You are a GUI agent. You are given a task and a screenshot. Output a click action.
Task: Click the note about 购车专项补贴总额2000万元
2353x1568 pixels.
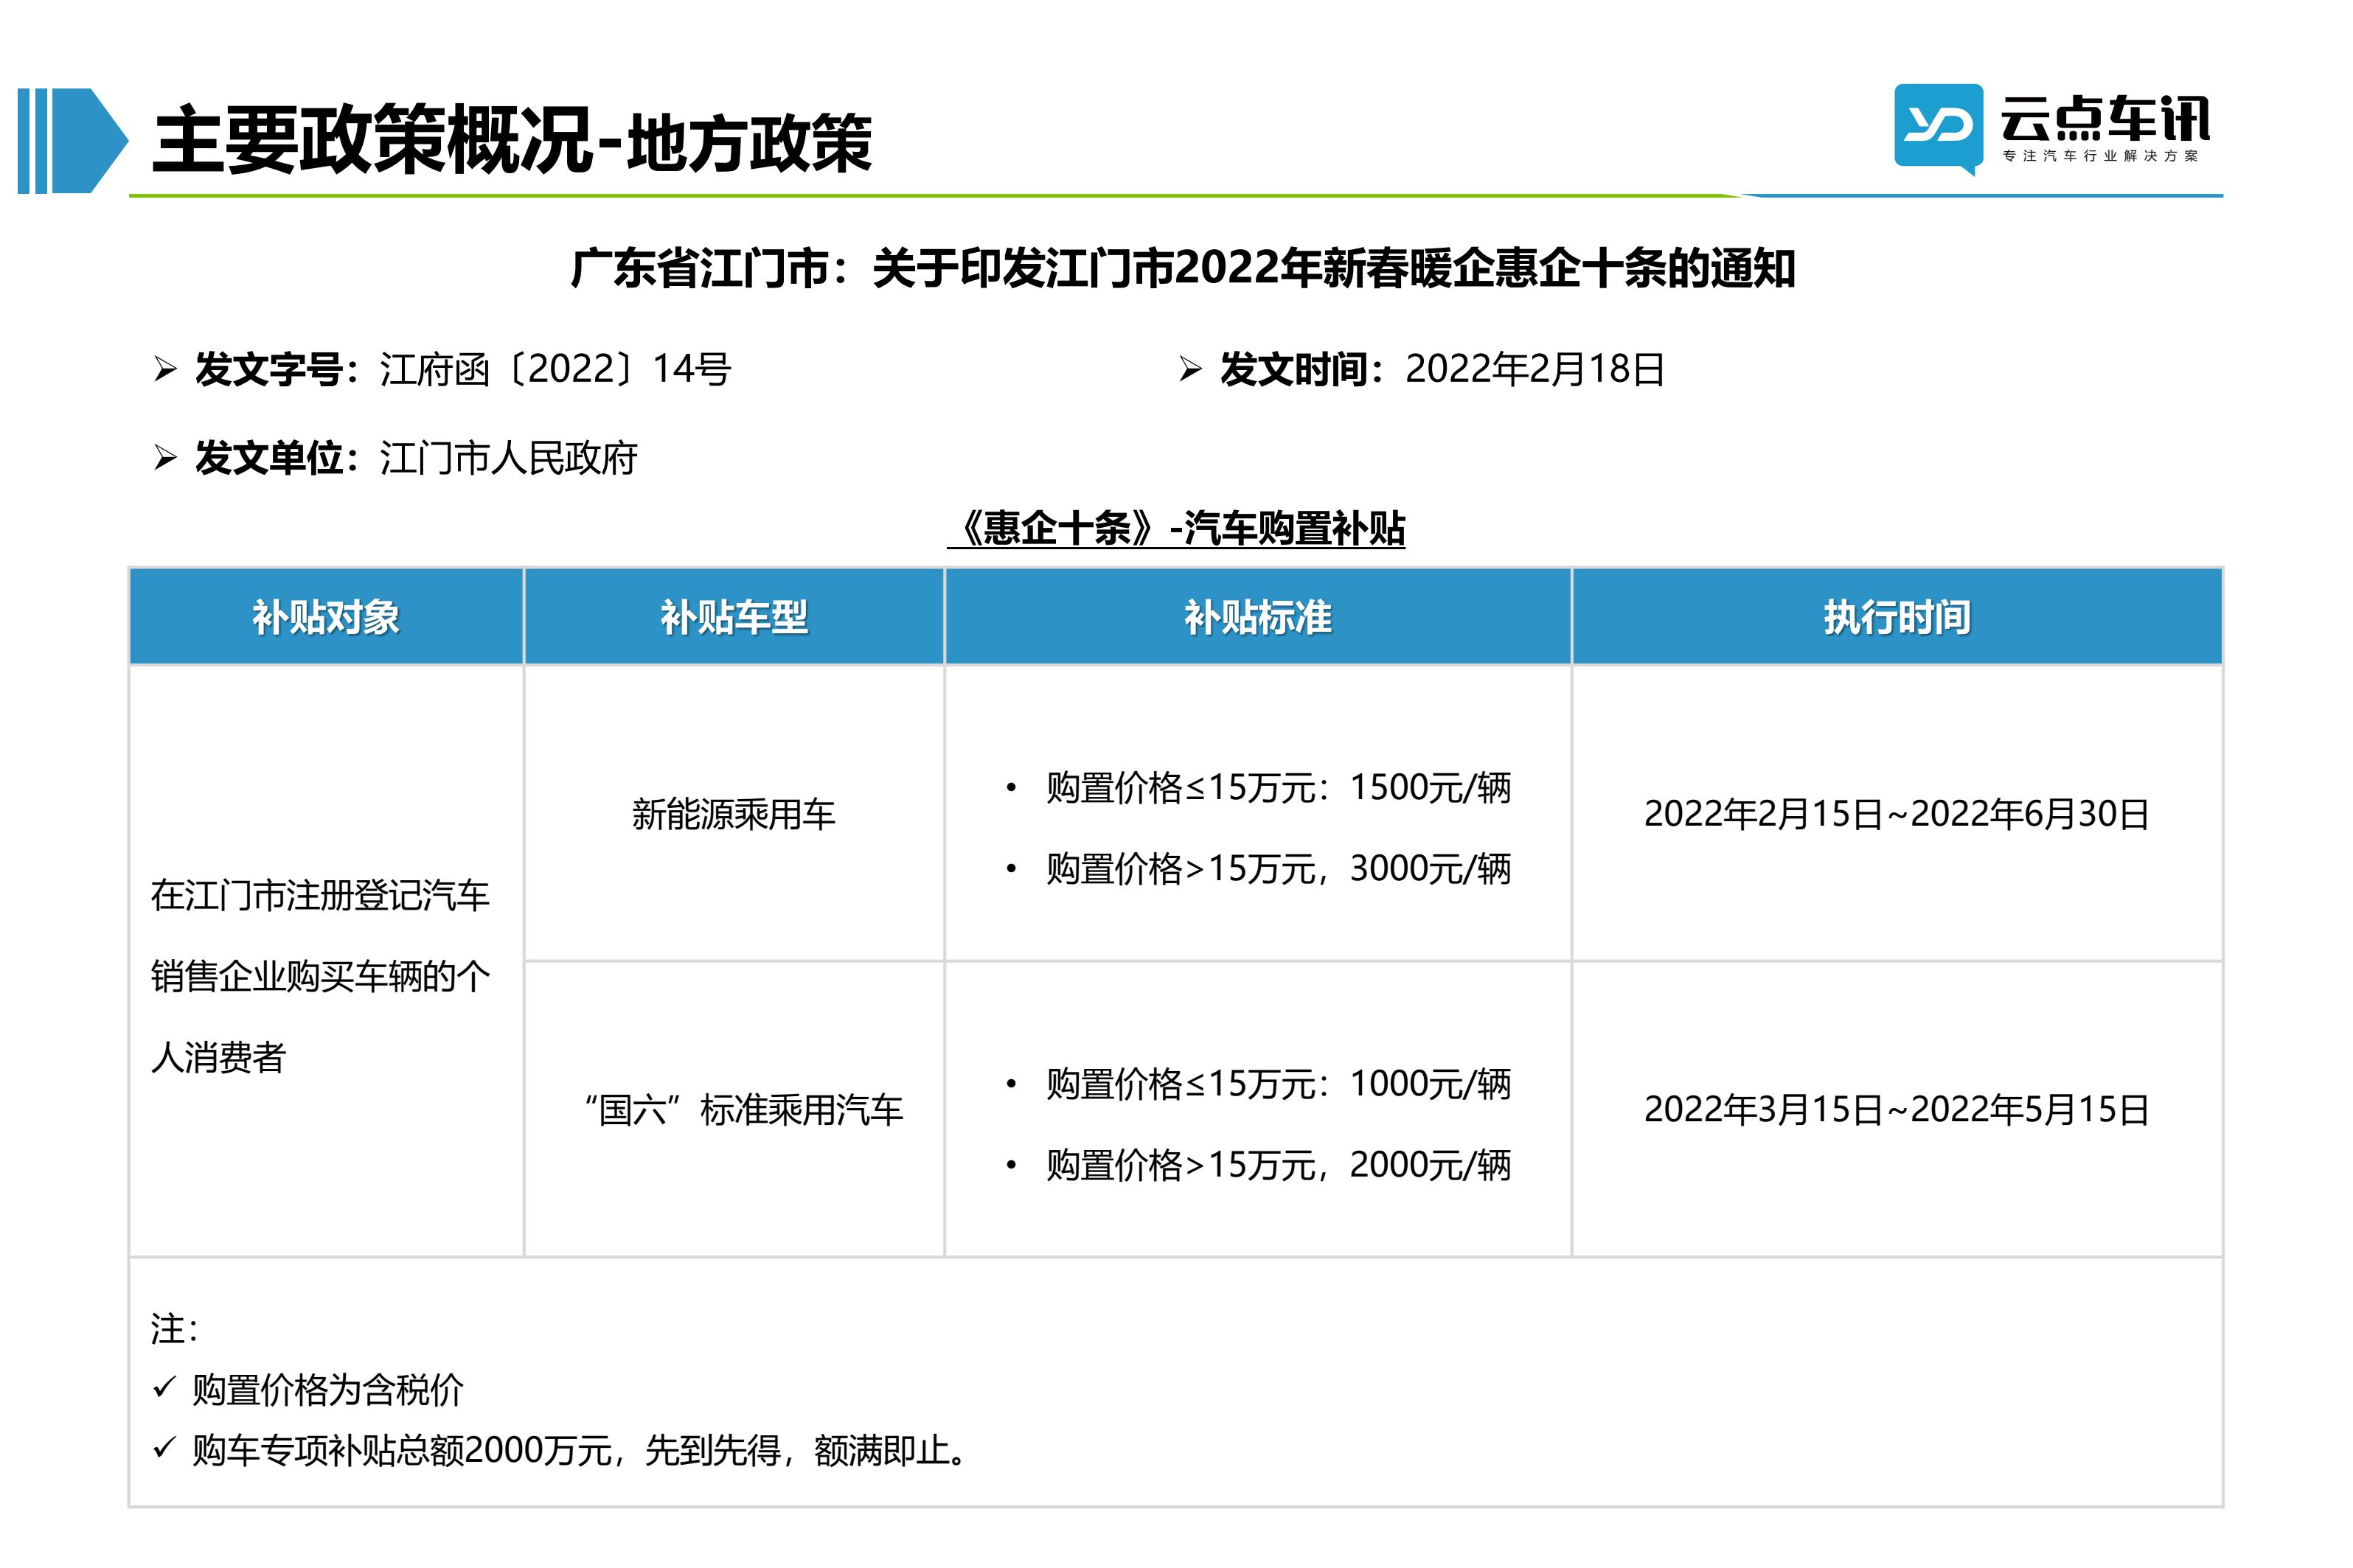click(582, 1450)
